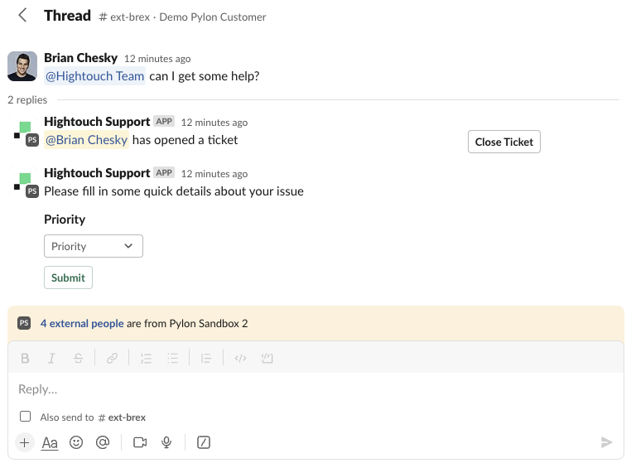Toggle strikethrough formatting
This screenshot has width=631, height=468.
pyautogui.click(x=78, y=358)
